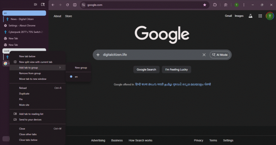The width and height of the screenshot is (276, 145).
Task: Select the News - Digital Citizen tab
Action: click(24, 19)
